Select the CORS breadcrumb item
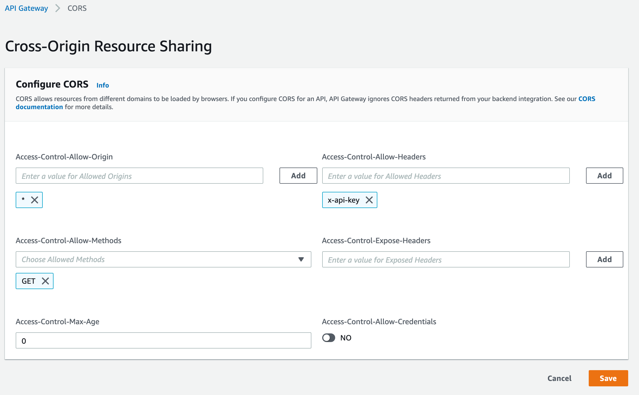 (77, 8)
